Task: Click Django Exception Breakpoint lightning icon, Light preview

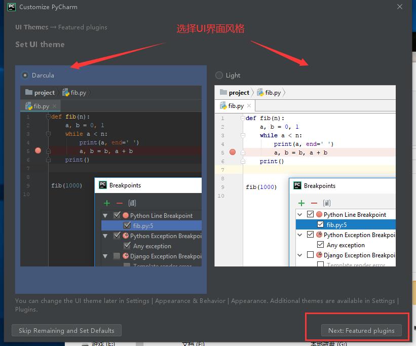Action: click(319, 255)
